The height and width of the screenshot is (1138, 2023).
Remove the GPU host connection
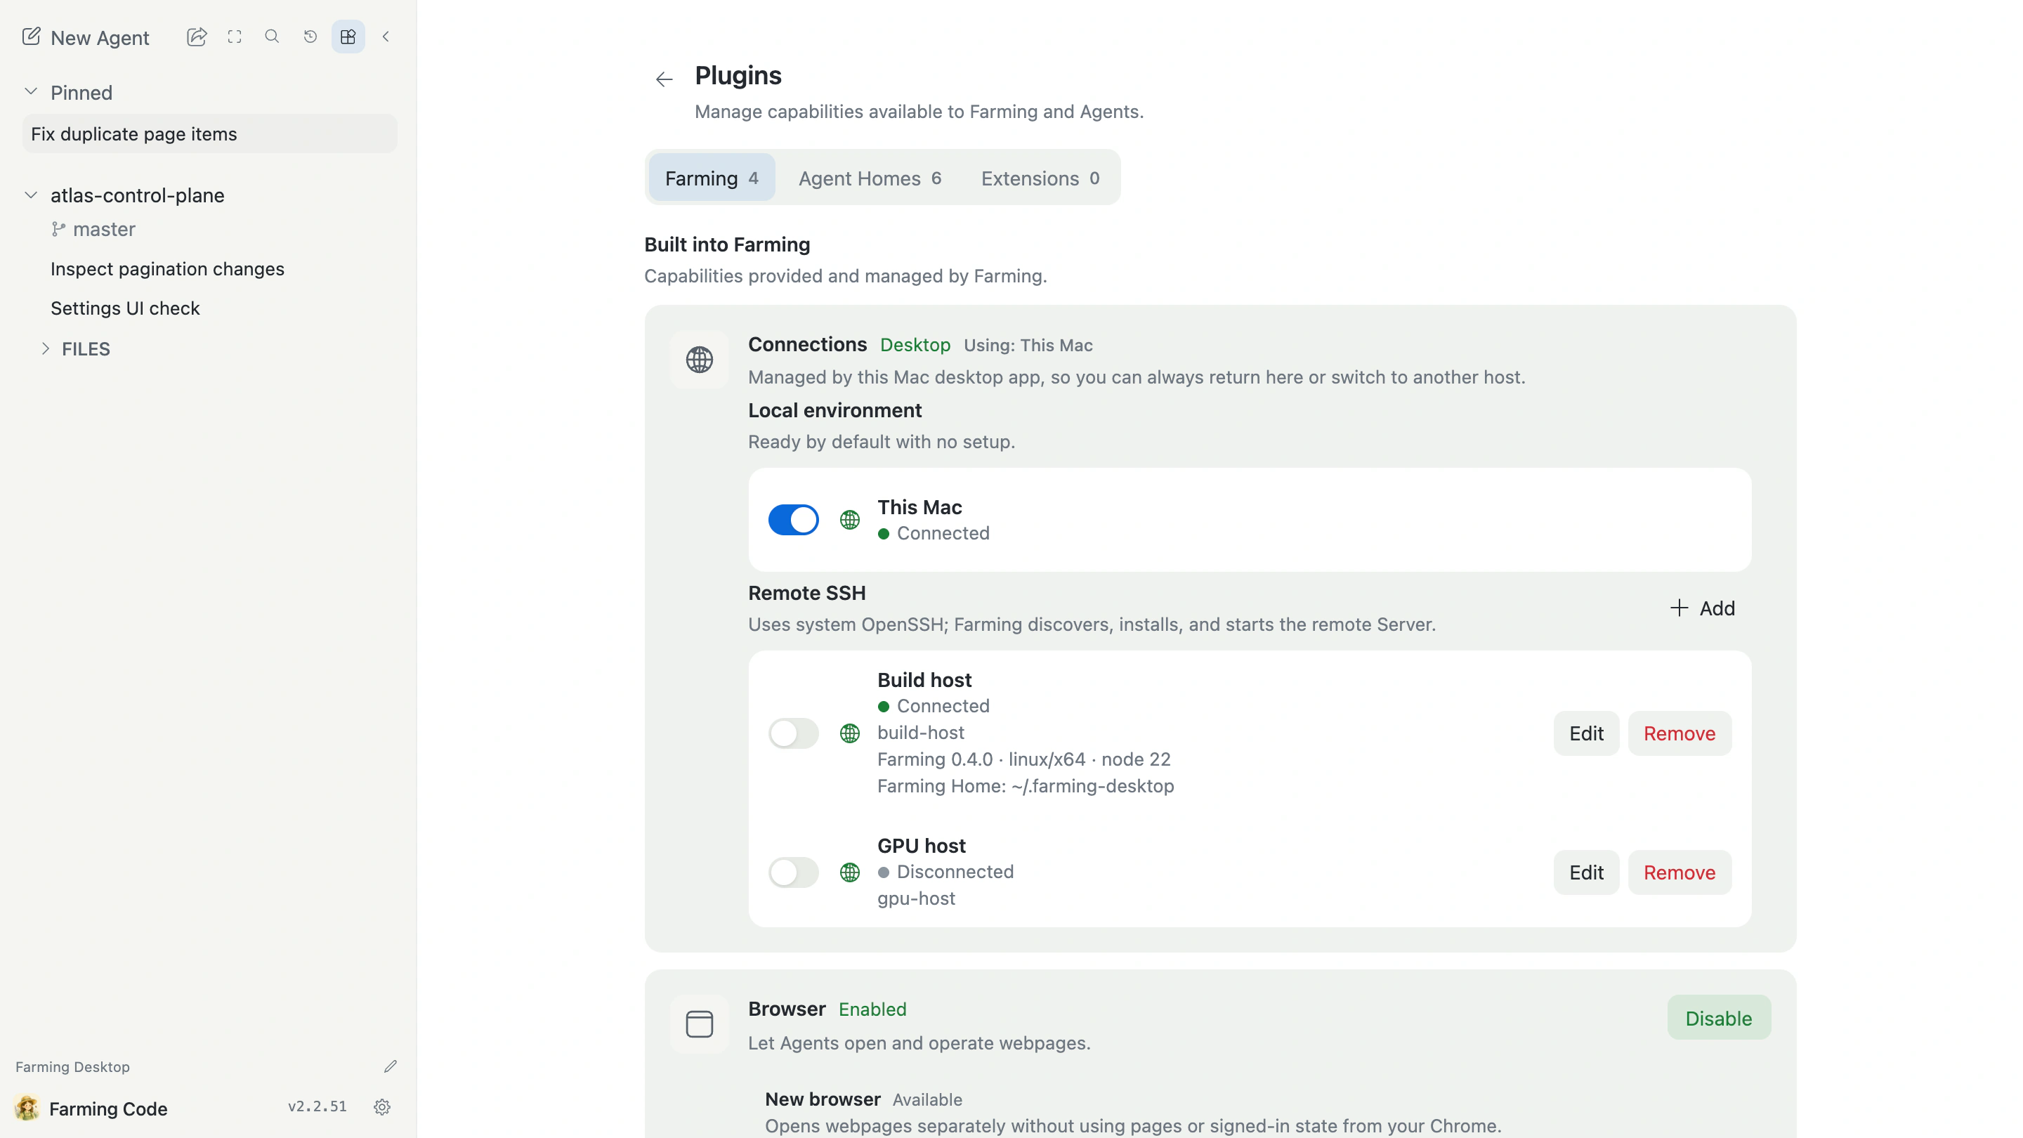(1679, 872)
